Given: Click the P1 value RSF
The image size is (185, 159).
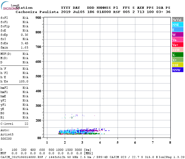Looking at the screenshot, I should point(117,12).
